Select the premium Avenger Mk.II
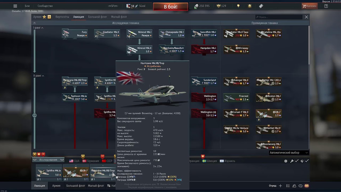 coord(236,82)
